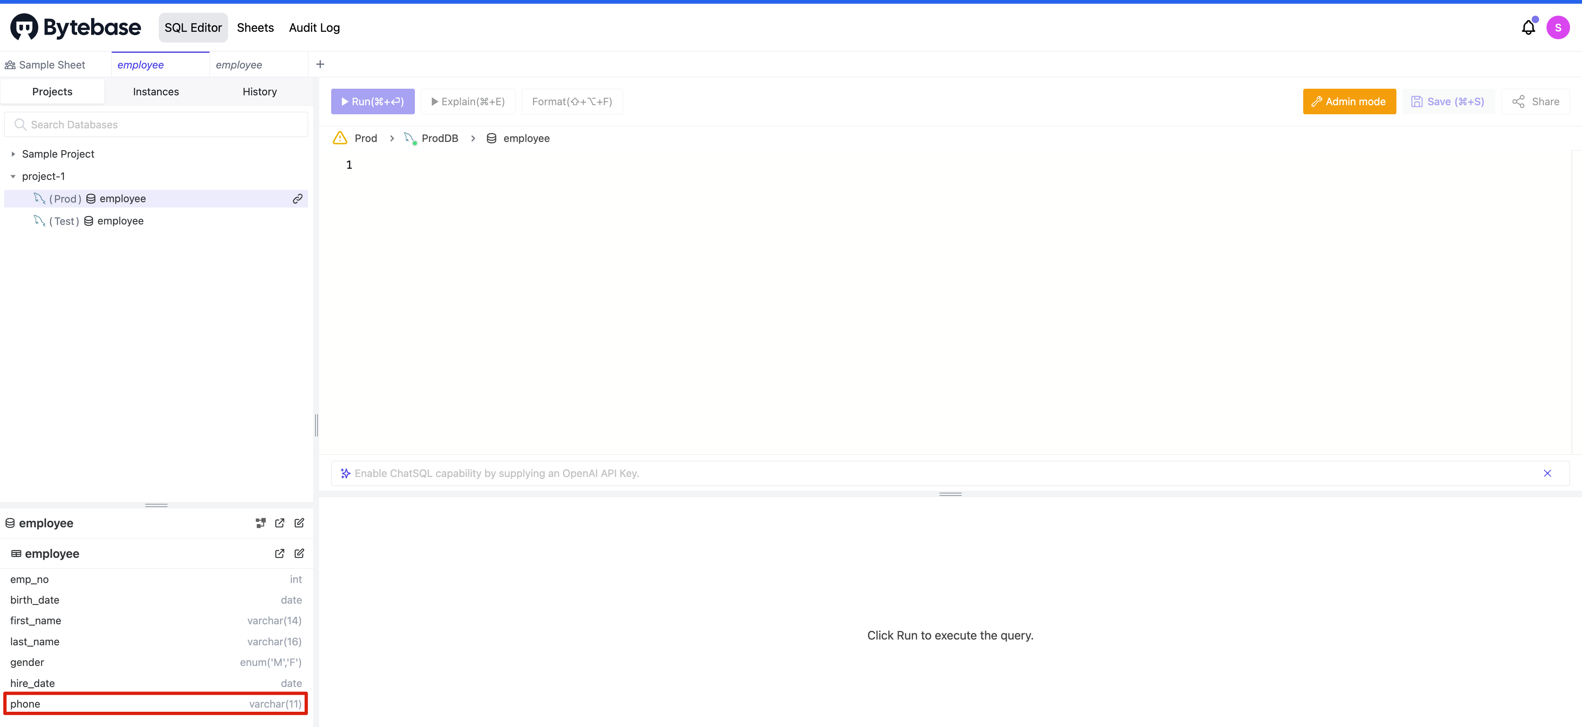
Task: Run the current SQL query
Action: pos(372,101)
